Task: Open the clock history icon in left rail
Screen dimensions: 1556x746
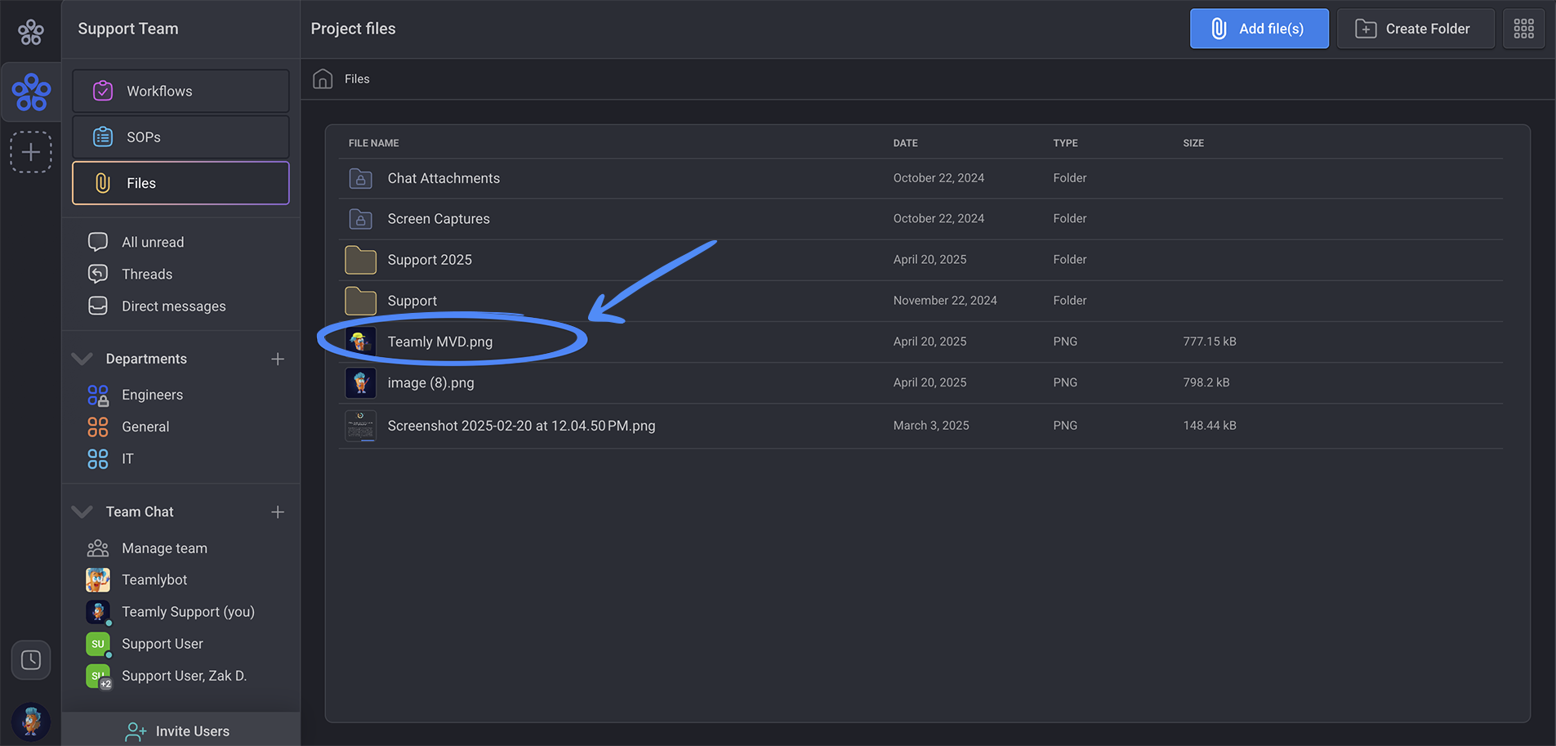Action: tap(31, 659)
